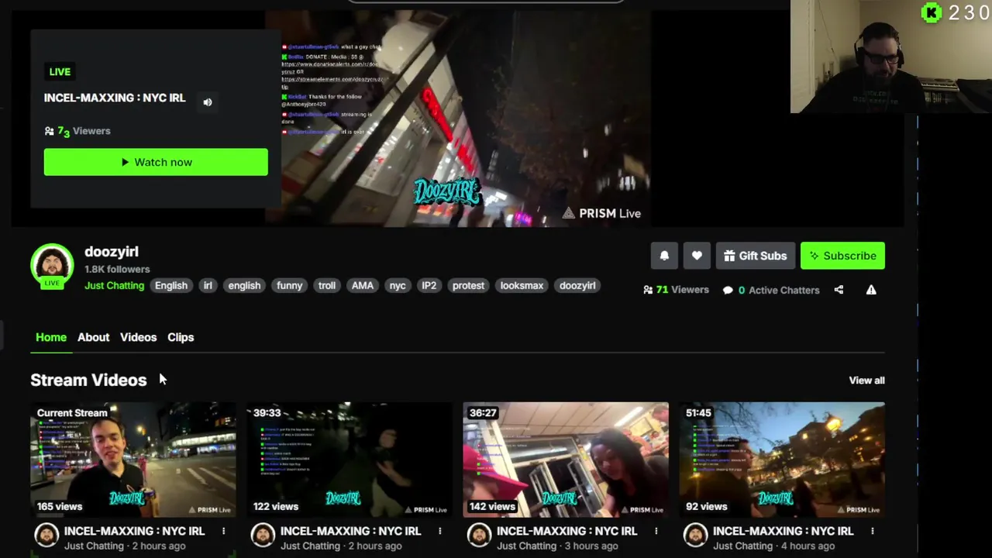Image resolution: width=992 pixels, height=558 pixels.
Task: Select the English language tag
Action: click(x=171, y=285)
